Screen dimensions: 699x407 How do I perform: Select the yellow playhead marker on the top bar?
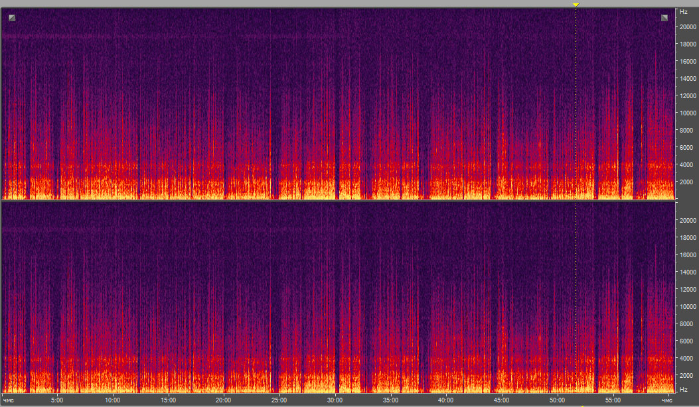click(x=576, y=5)
